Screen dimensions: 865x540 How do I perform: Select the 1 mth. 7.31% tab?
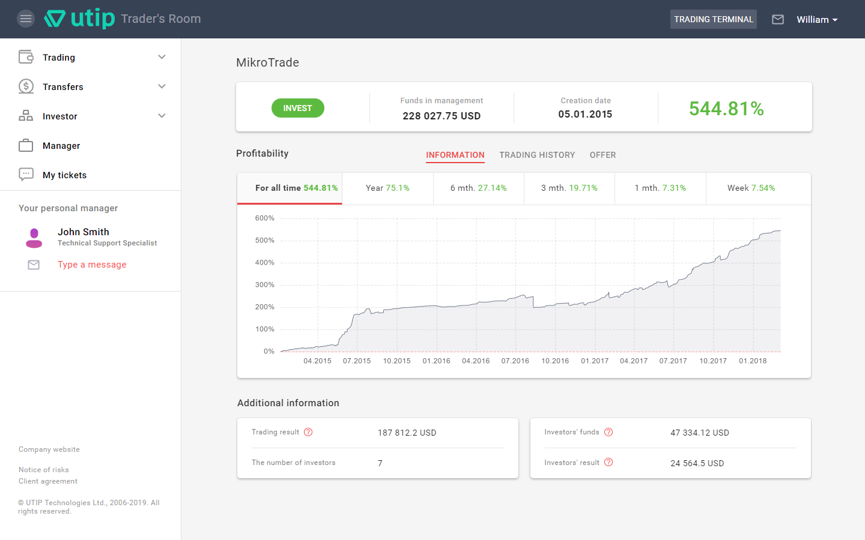coord(660,188)
